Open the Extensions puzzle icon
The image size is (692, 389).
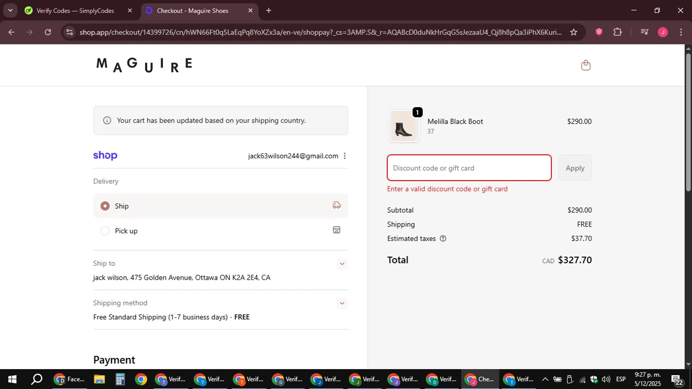click(x=617, y=32)
